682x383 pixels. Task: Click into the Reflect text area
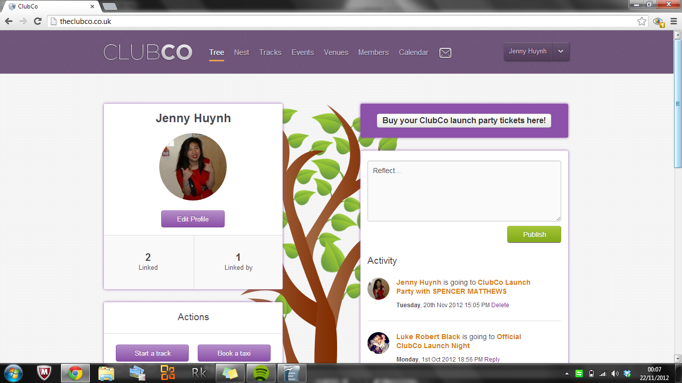[x=464, y=191]
